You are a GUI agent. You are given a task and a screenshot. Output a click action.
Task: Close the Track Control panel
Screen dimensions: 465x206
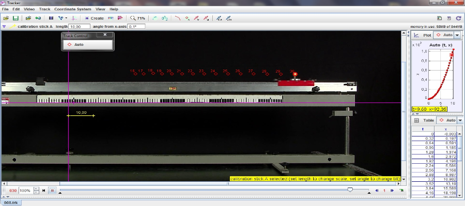click(105, 35)
